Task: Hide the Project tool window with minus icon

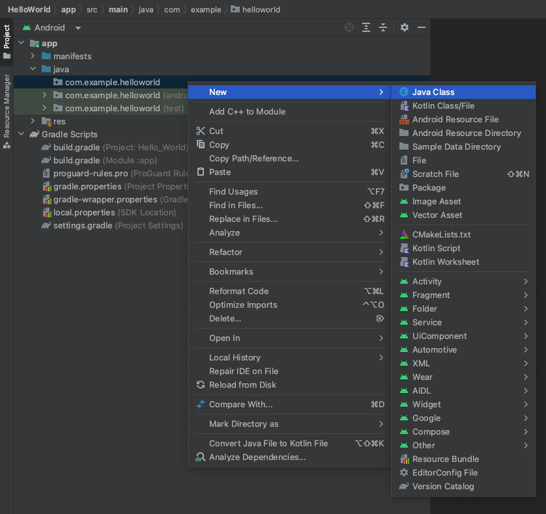Action: coord(420,27)
